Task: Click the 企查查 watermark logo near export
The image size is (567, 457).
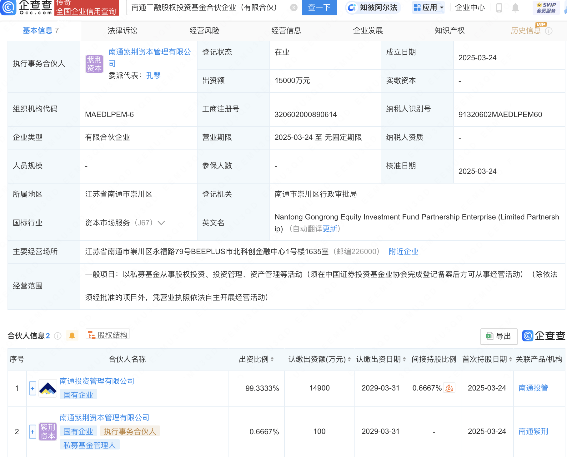Action: (544, 336)
